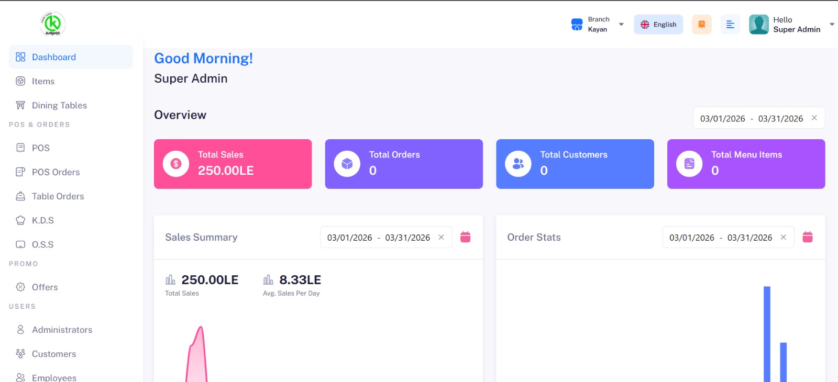Image resolution: width=838 pixels, height=382 pixels.
Task: Click the Order Stats date range field
Action: [x=720, y=238]
